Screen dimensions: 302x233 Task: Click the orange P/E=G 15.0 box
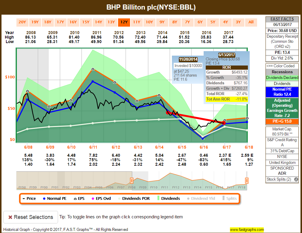[x=282, y=121]
